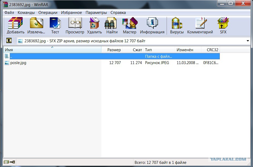Click the key password icon in status bar
Viewport: 253px width, 167px height.
coord(12,162)
